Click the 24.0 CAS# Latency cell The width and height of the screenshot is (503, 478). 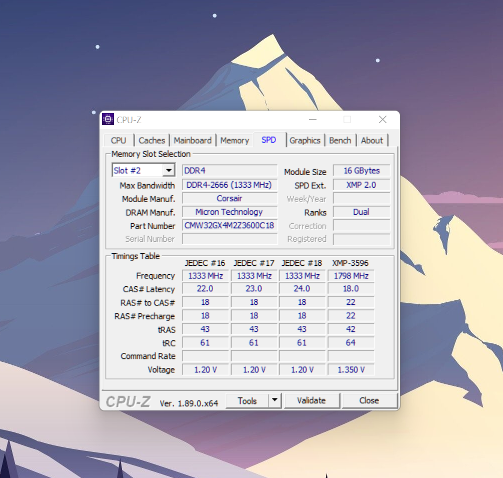tap(302, 289)
